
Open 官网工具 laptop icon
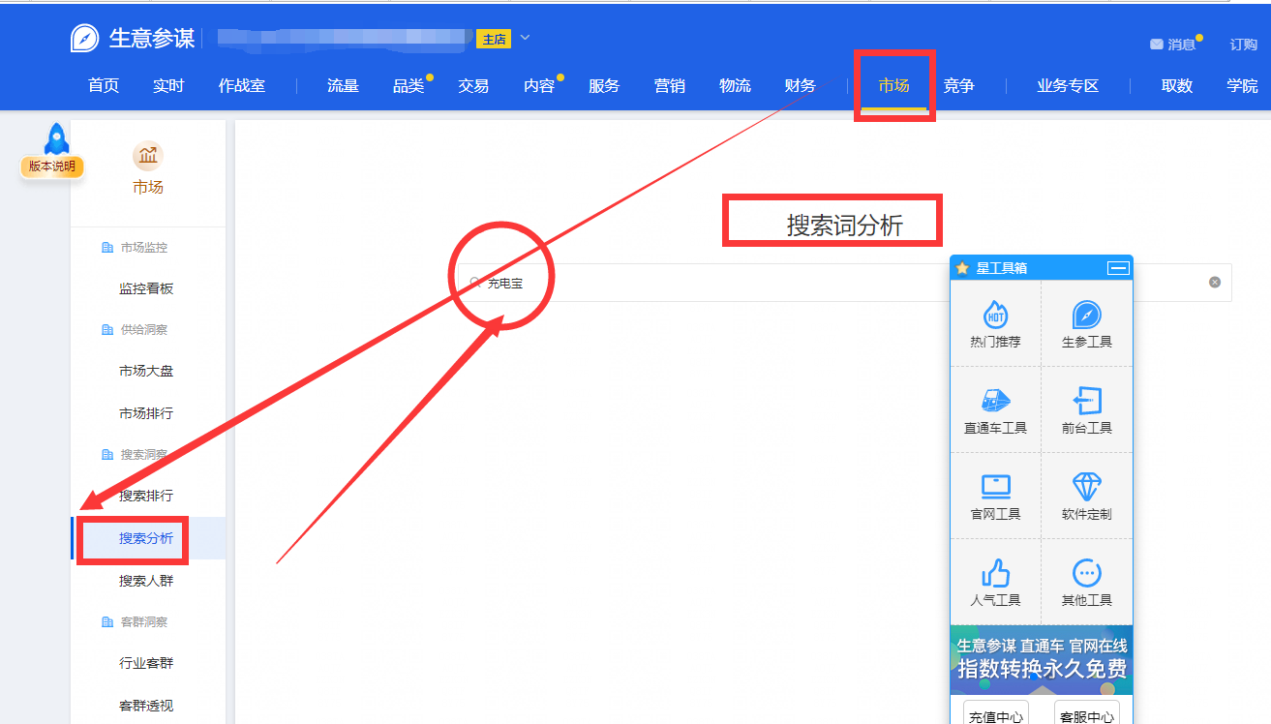(x=995, y=486)
